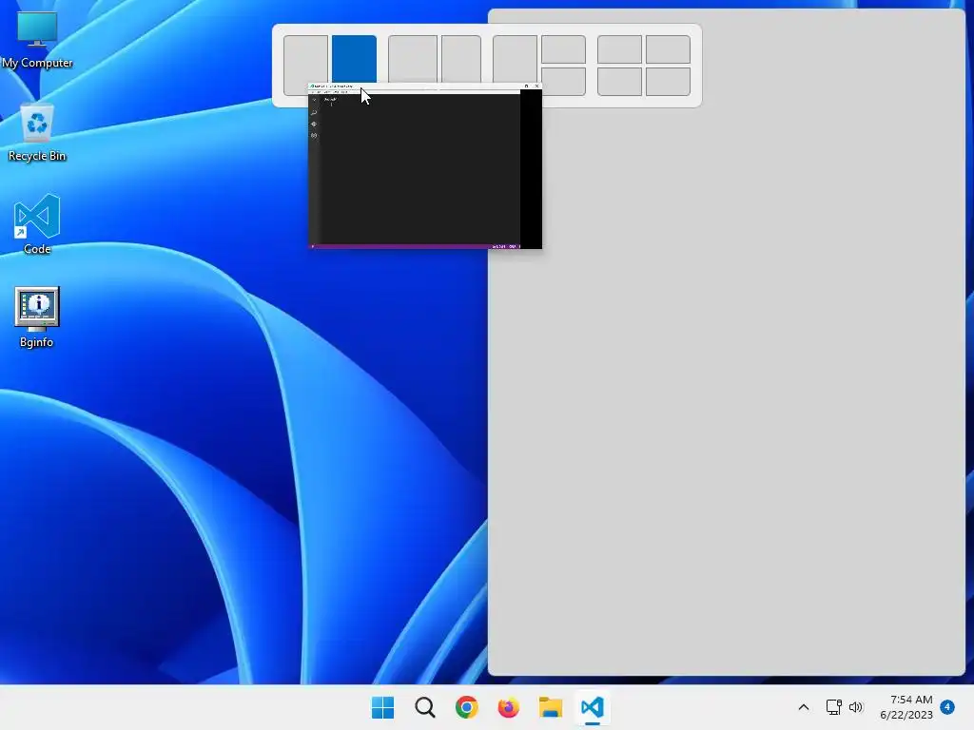Select the bottom-right zone of the three-pane snap layout
The image size is (974, 730).
[x=563, y=82]
